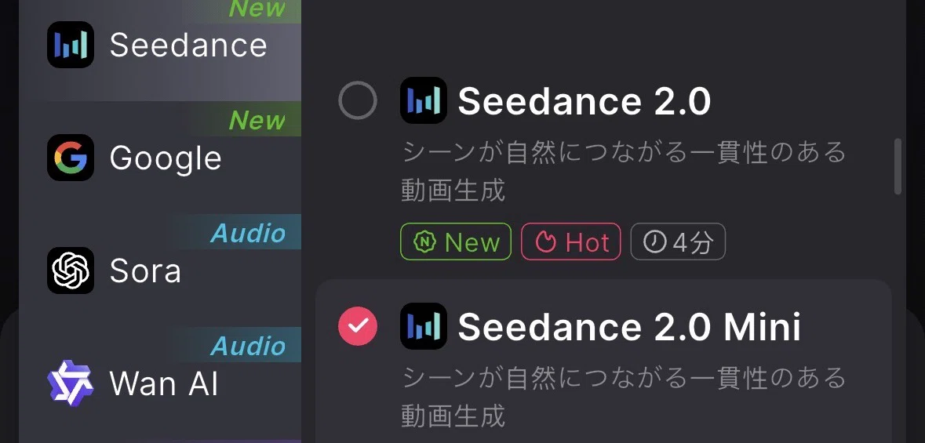925x443 pixels.
Task: Click the Google G logo icon
Action: (71, 158)
